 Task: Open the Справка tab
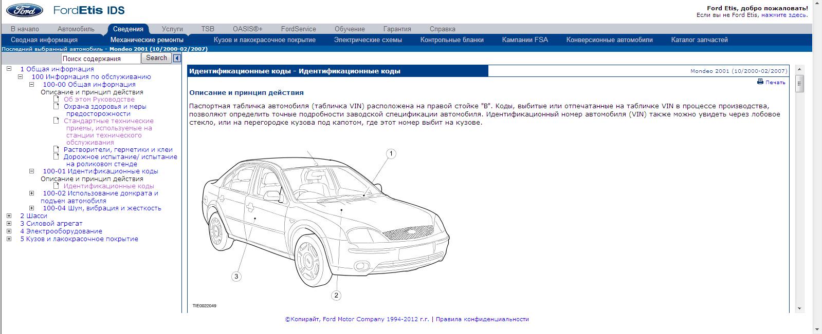point(443,29)
